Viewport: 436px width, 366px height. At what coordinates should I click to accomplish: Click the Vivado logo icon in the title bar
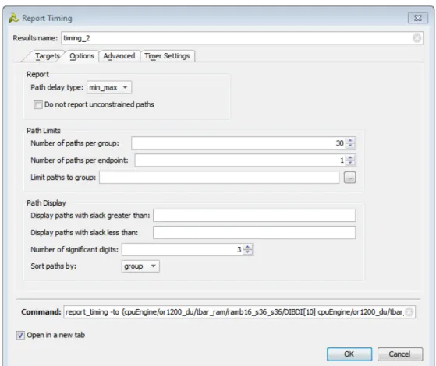point(13,18)
